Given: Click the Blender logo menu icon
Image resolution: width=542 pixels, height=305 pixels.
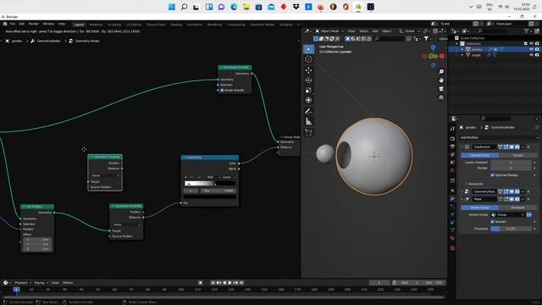Looking at the screenshot, I should click(5, 24).
